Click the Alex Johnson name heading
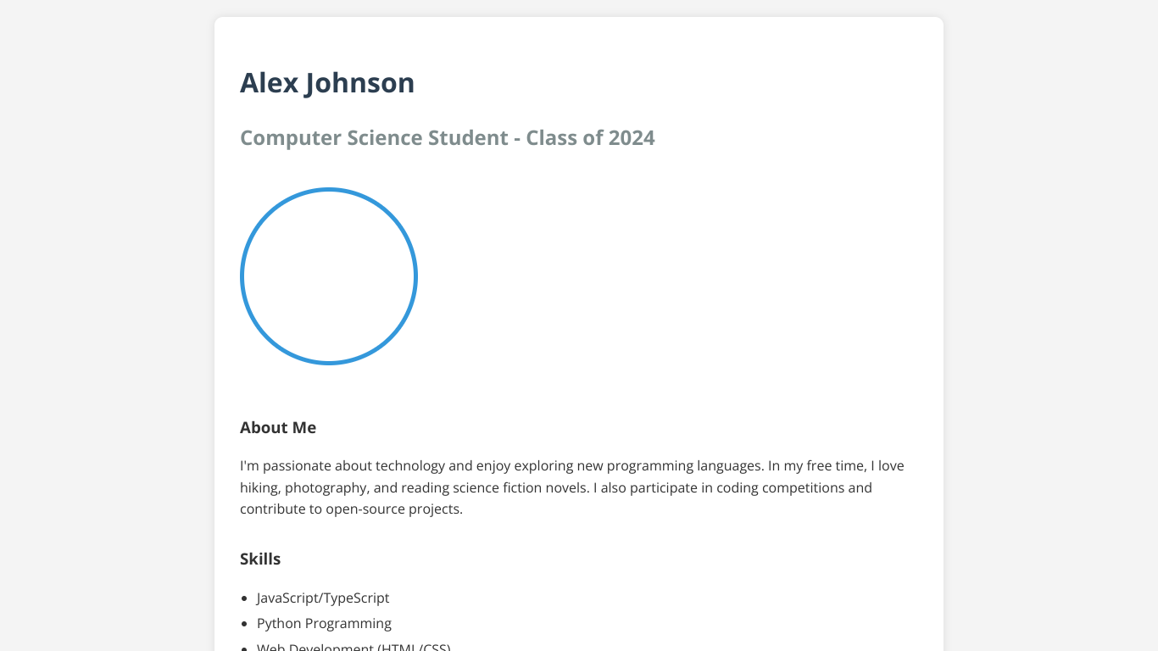Screen dimensions: 1158x651 pyautogui.click(x=327, y=83)
